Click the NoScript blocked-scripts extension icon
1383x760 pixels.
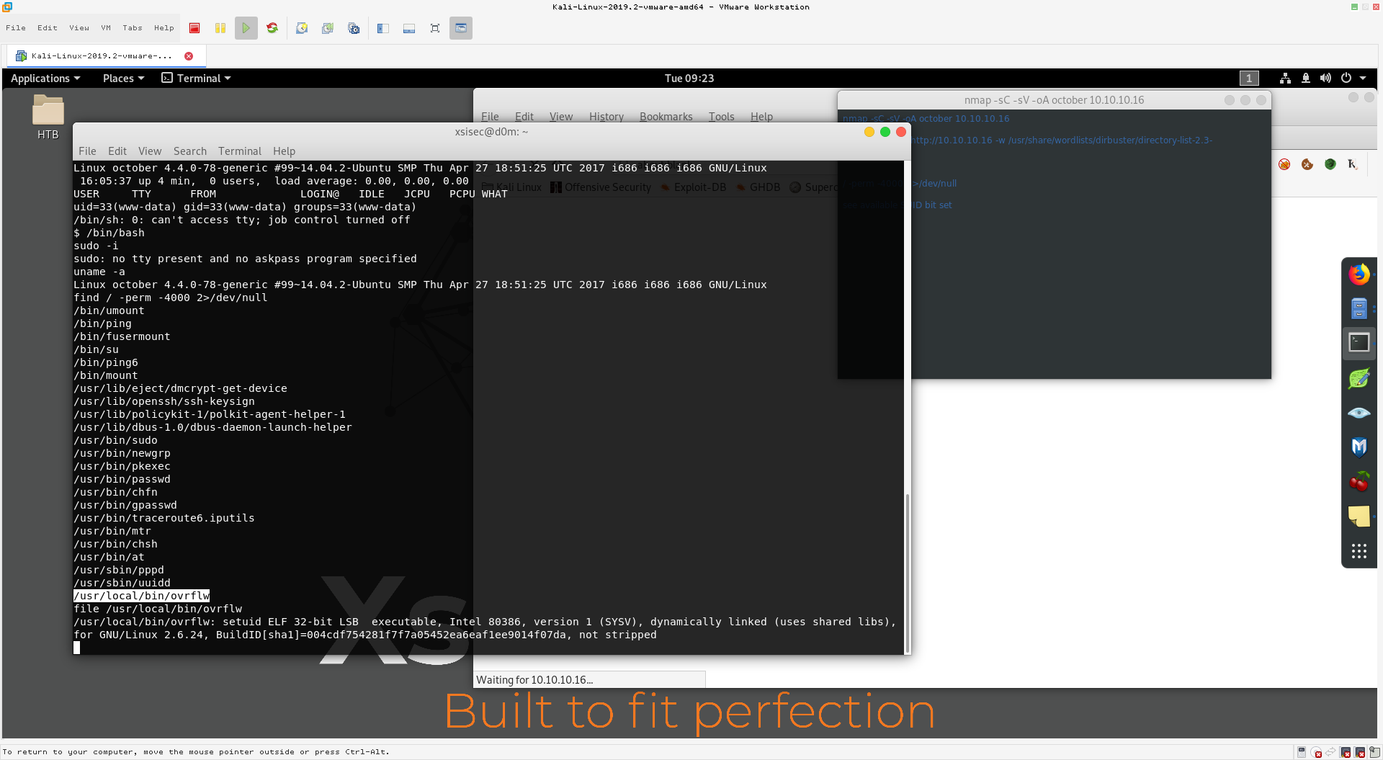pos(1284,164)
